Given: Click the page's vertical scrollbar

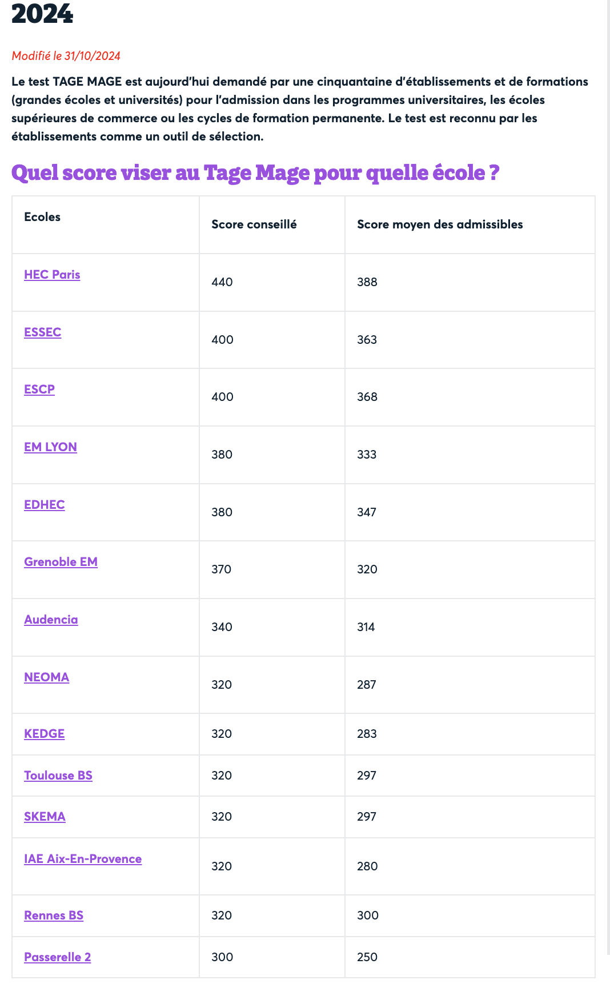Looking at the screenshot, I should click(608, 457).
